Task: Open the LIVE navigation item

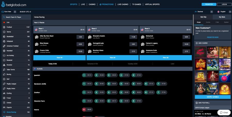Action: coord(83,4)
